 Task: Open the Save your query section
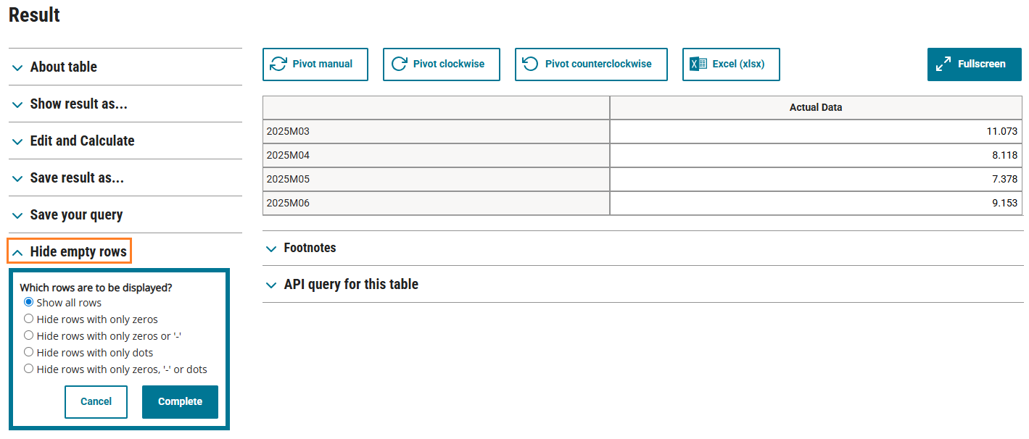pyautogui.click(x=76, y=214)
